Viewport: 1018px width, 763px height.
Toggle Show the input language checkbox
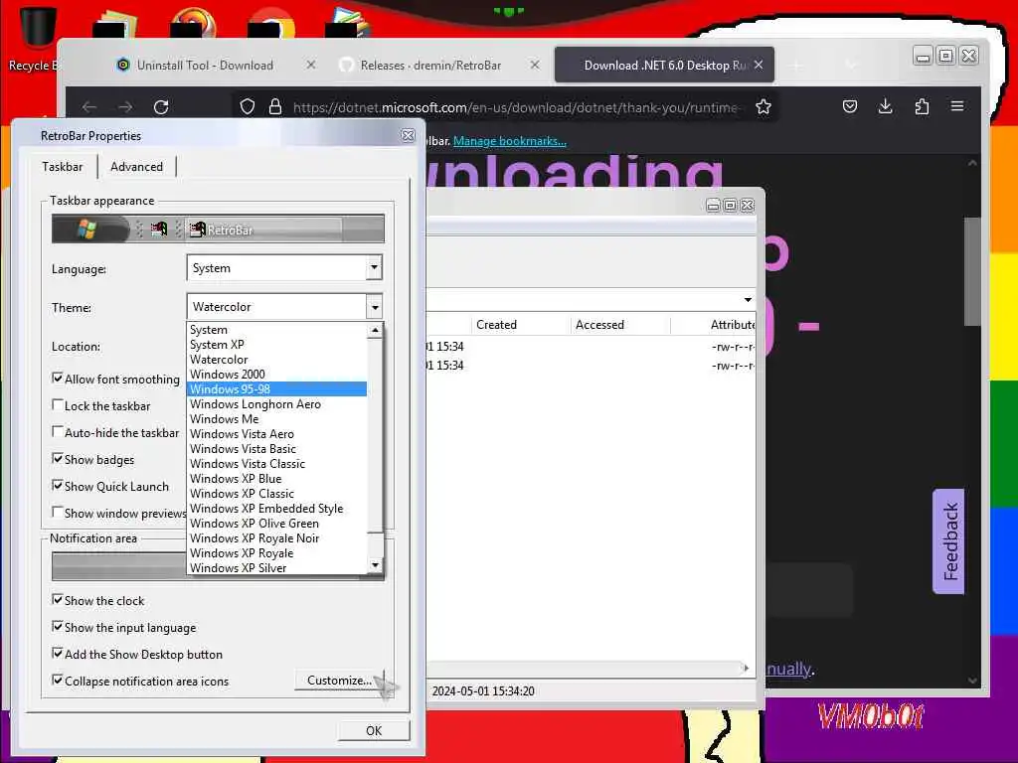click(x=58, y=627)
